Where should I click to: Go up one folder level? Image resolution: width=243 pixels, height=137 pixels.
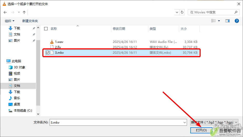pos(24,12)
